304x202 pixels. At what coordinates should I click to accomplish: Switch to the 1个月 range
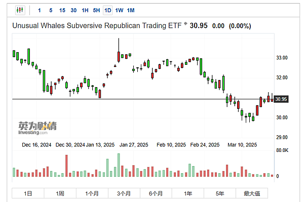pyautogui.click(x=92, y=193)
